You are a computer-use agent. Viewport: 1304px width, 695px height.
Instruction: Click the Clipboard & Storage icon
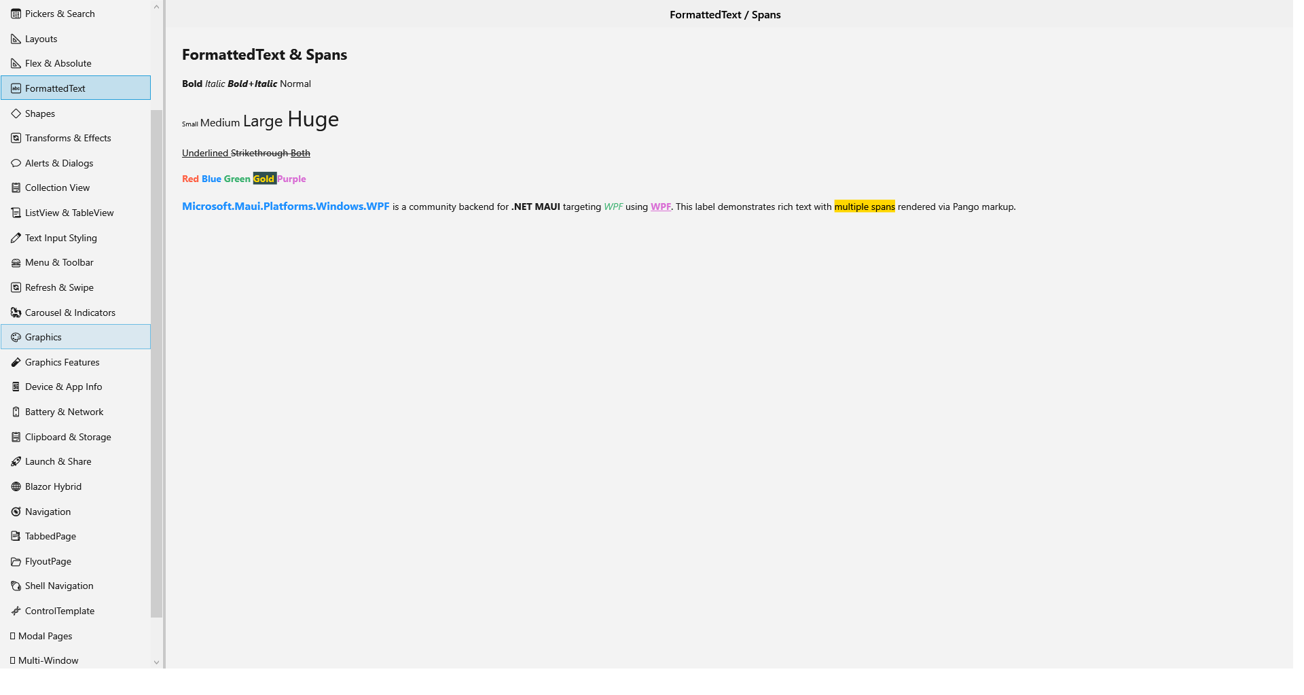[16, 437]
